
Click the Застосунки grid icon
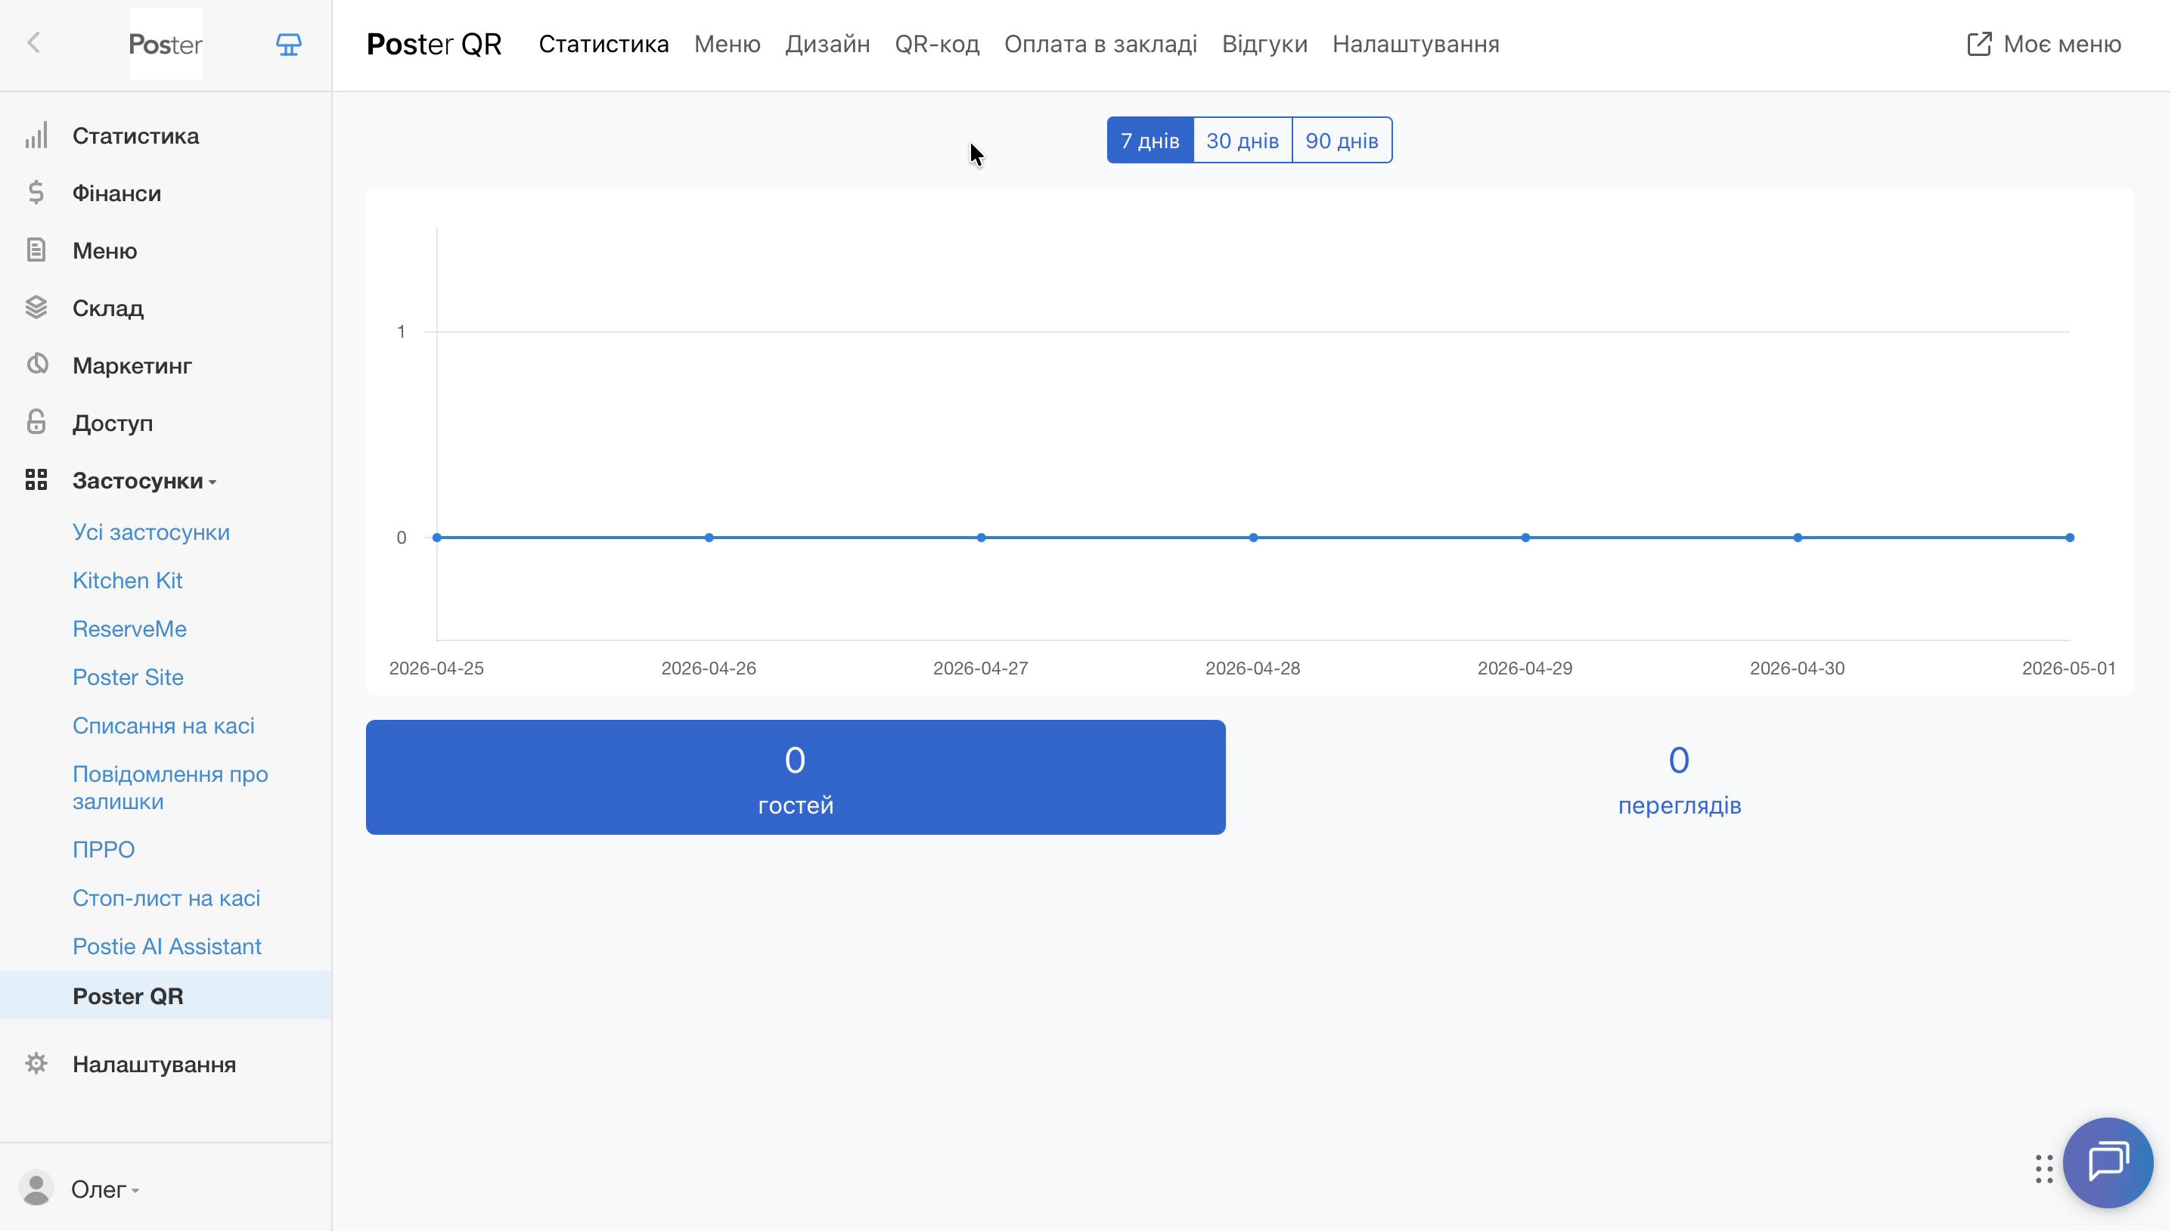tap(36, 481)
